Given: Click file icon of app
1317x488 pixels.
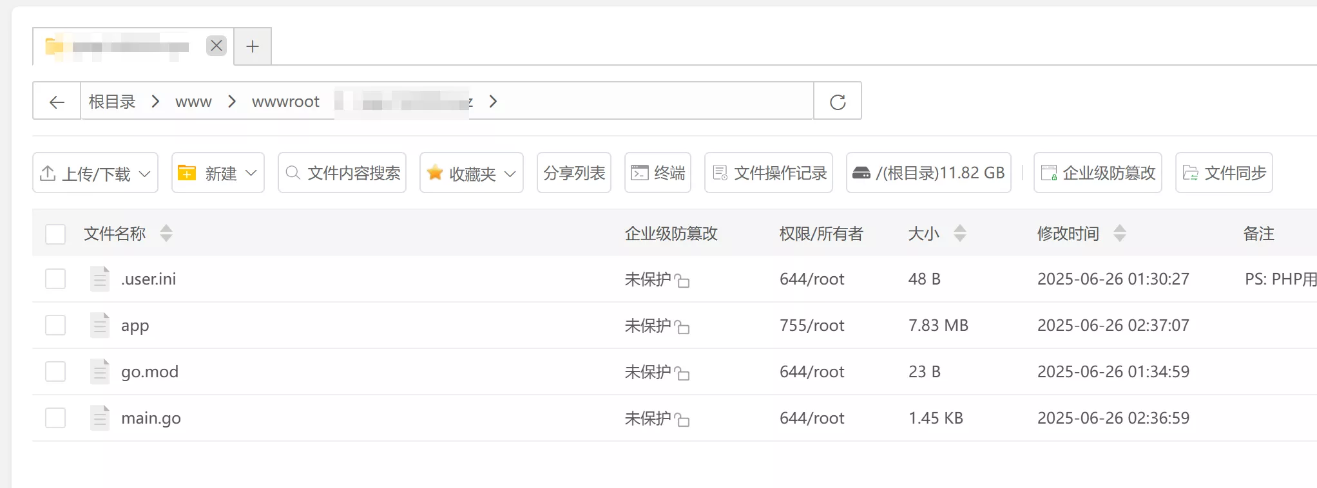Looking at the screenshot, I should [x=100, y=325].
